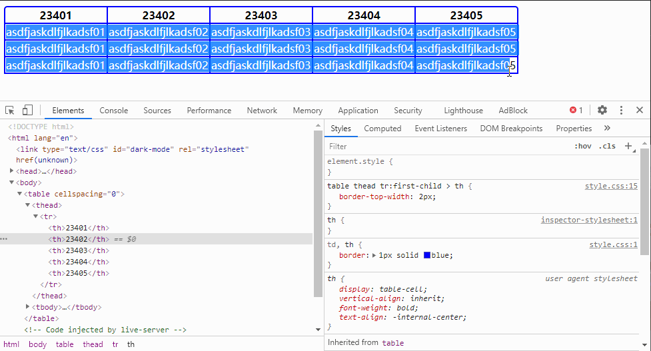Click body in the breadcrumb bar

pyautogui.click(x=37, y=344)
